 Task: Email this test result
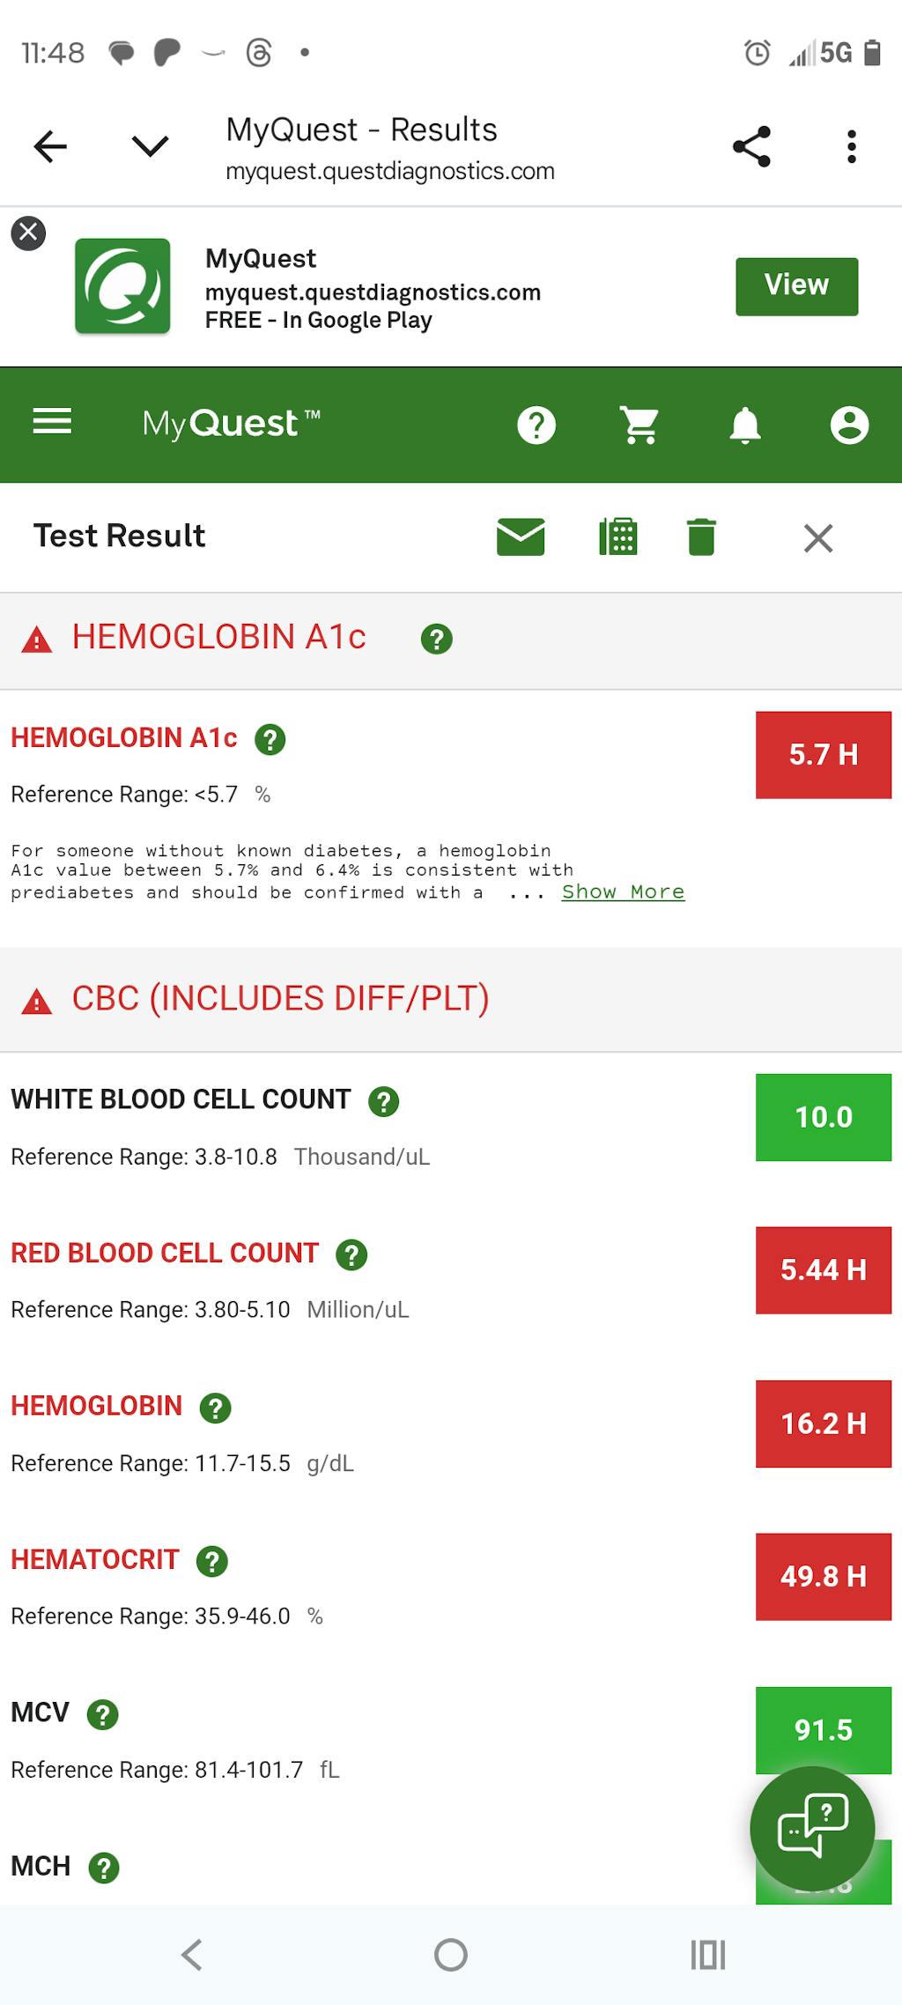pyautogui.click(x=521, y=537)
